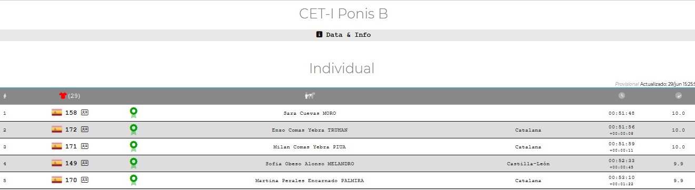This screenshot has width=695, height=190.
Task: Open ID card icon for rider 149
Action: point(85,163)
